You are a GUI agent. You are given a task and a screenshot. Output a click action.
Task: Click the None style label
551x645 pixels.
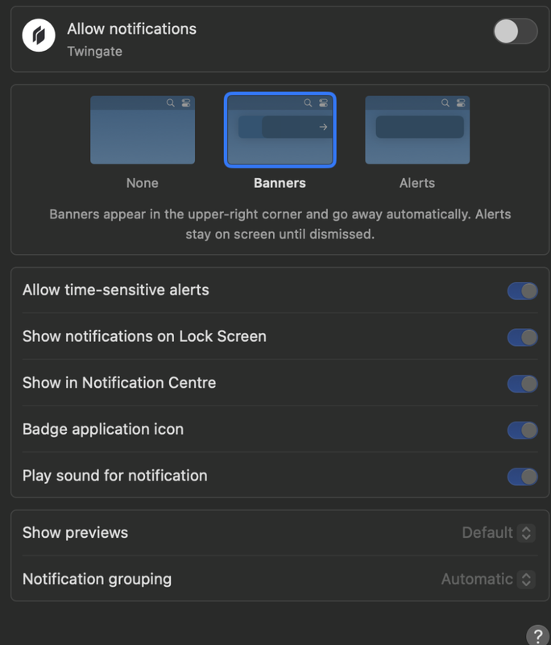(x=143, y=183)
